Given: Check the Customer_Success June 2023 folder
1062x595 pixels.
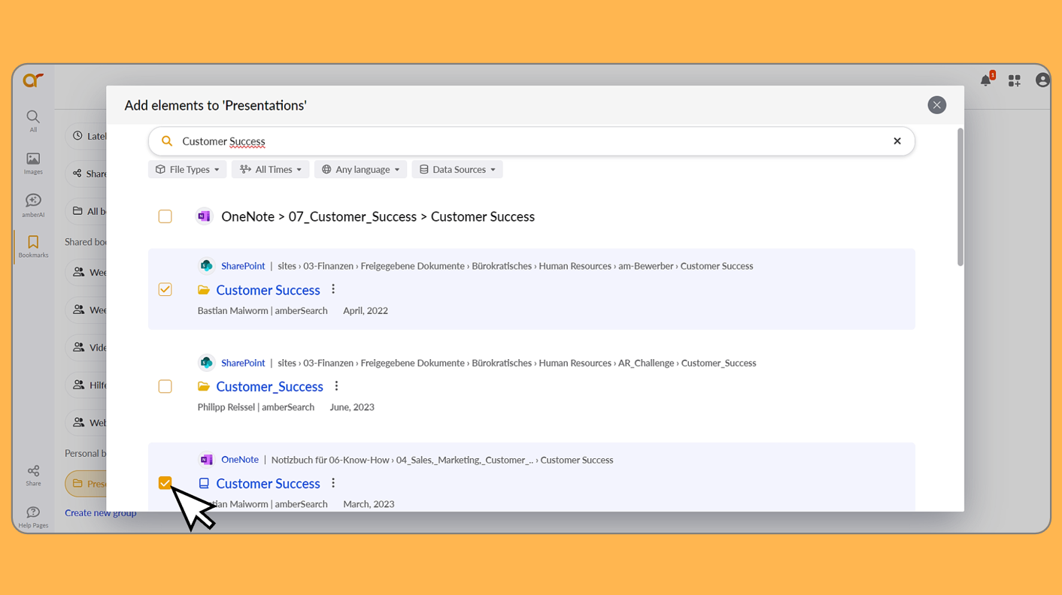Looking at the screenshot, I should 165,386.
